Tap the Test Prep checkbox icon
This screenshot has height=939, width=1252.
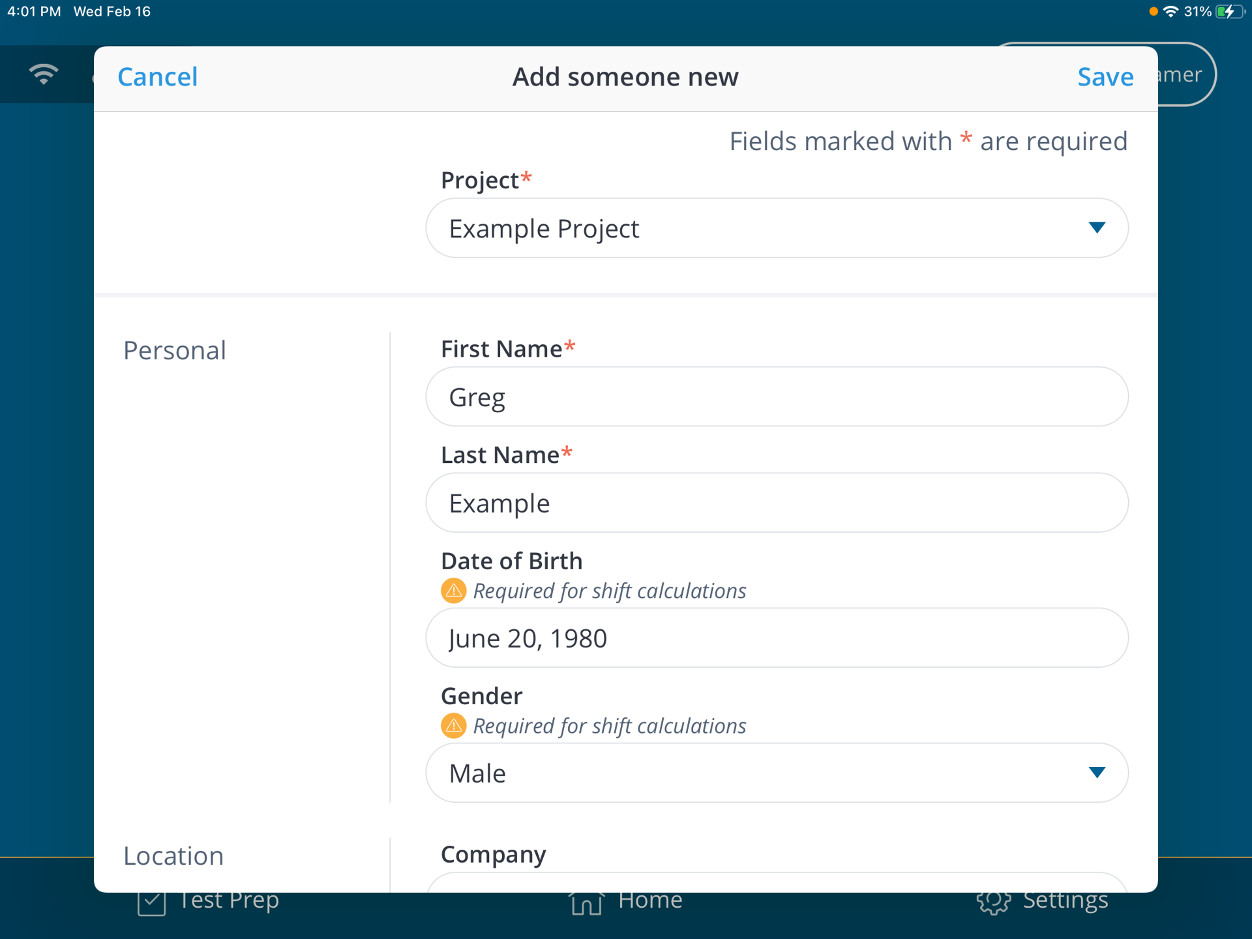(x=151, y=903)
